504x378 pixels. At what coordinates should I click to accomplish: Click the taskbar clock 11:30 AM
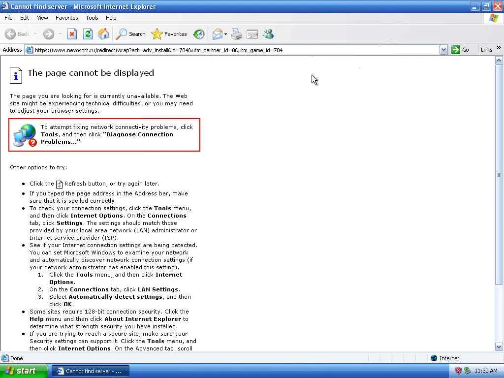(x=486, y=371)
